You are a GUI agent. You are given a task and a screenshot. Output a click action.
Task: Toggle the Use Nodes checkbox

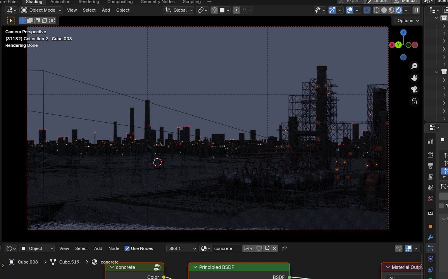coord(127,248)
